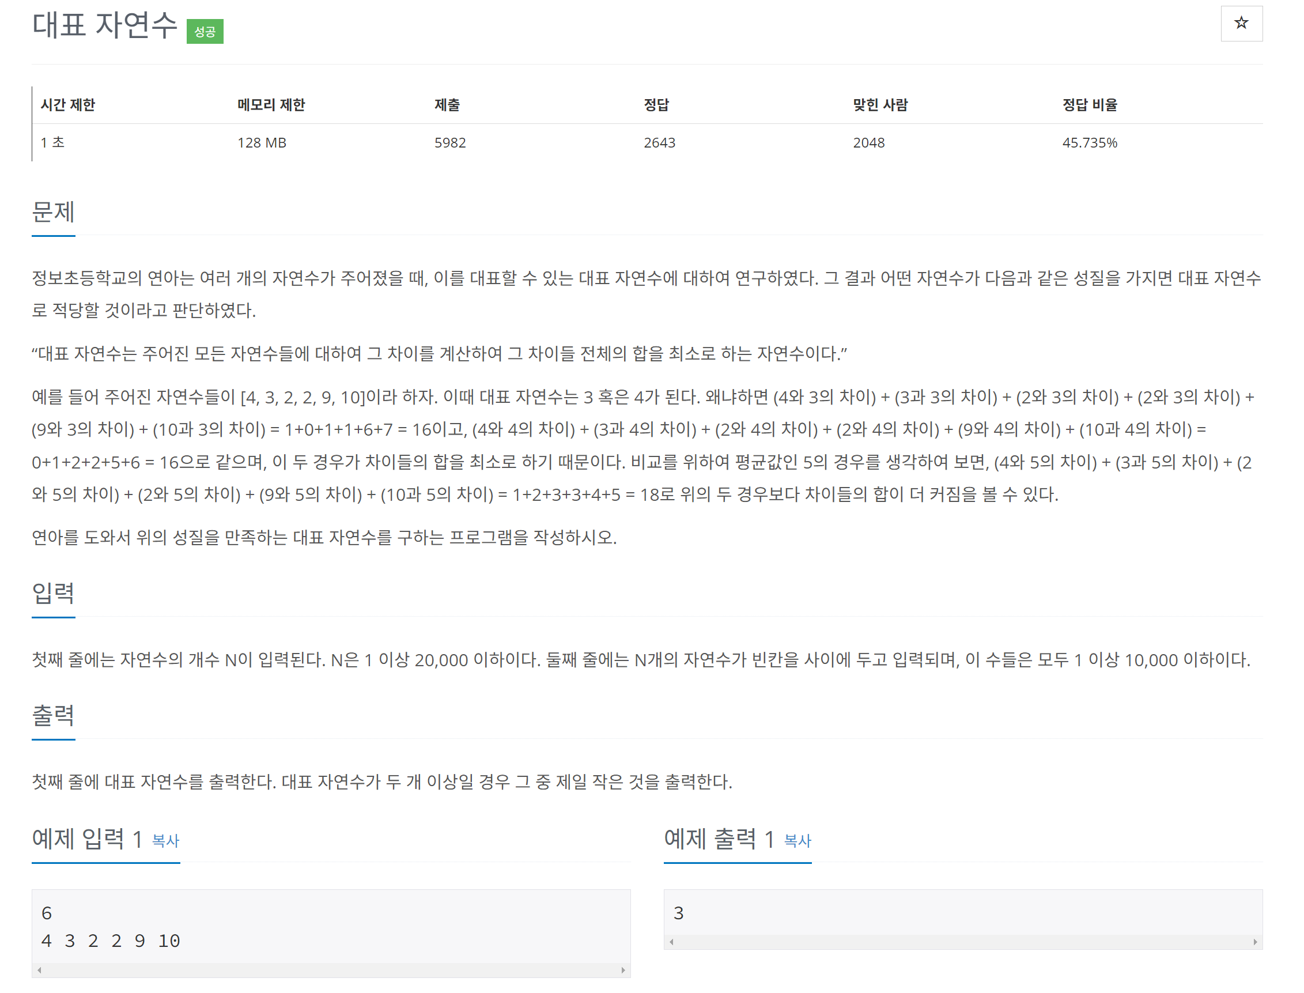This screenshot has height=993, width=1304.
Task: Click the 제출 count 5982
Action: (x=449, y=142)
